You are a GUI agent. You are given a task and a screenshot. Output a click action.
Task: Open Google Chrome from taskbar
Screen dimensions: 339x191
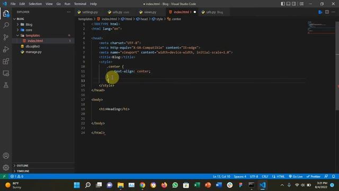point(142,185)
